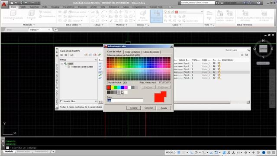
Task: Click Guardar cambios in Editar referencia
Action: tap(220, 16)
